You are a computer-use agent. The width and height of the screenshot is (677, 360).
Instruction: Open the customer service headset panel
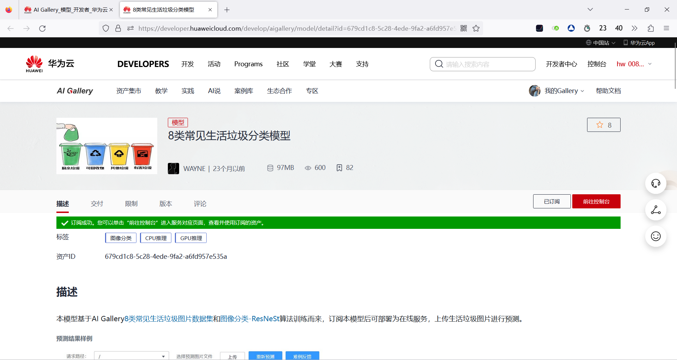coord(656,183)
